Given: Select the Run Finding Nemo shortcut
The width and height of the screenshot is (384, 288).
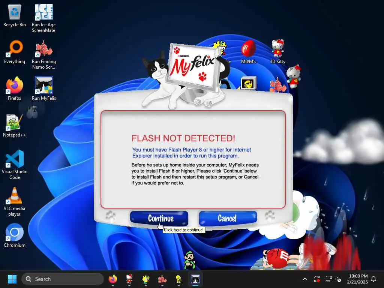Looking at the screenshot, I should [43, 55].
